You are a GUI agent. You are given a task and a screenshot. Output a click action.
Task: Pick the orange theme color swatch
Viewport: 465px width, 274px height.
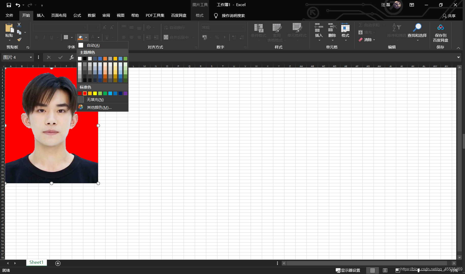pos(105,59)
